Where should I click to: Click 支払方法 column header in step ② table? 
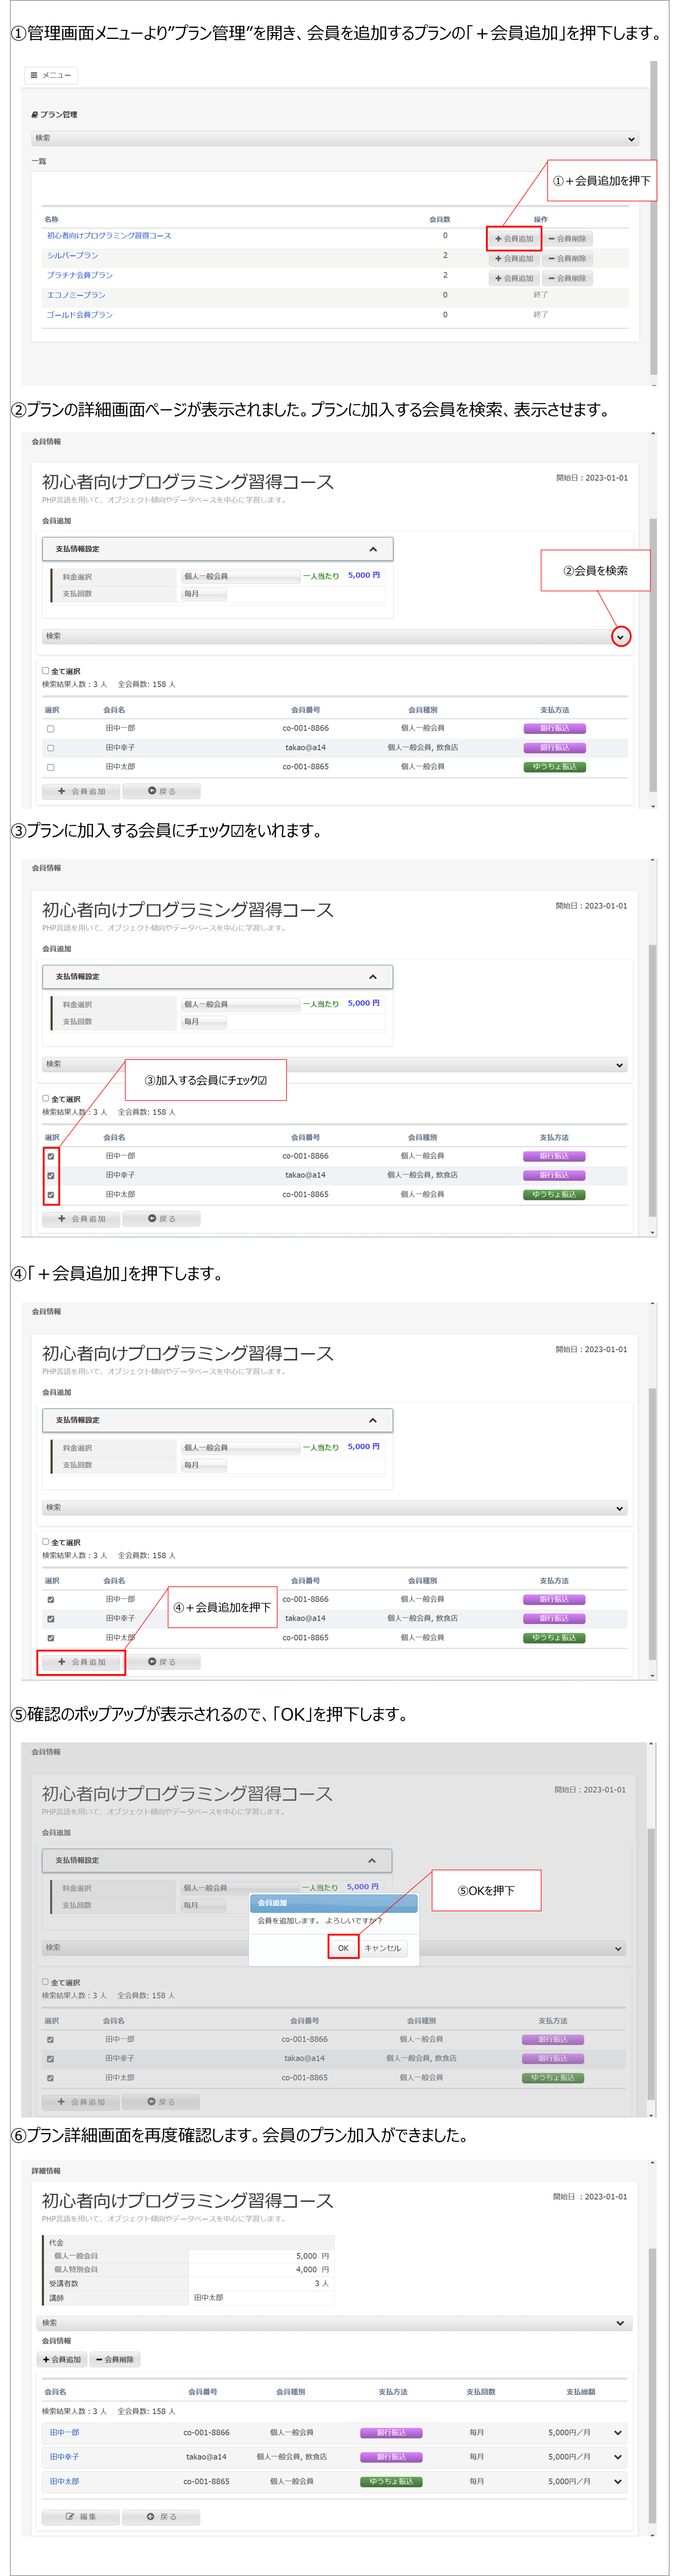(x=554, y=710)
